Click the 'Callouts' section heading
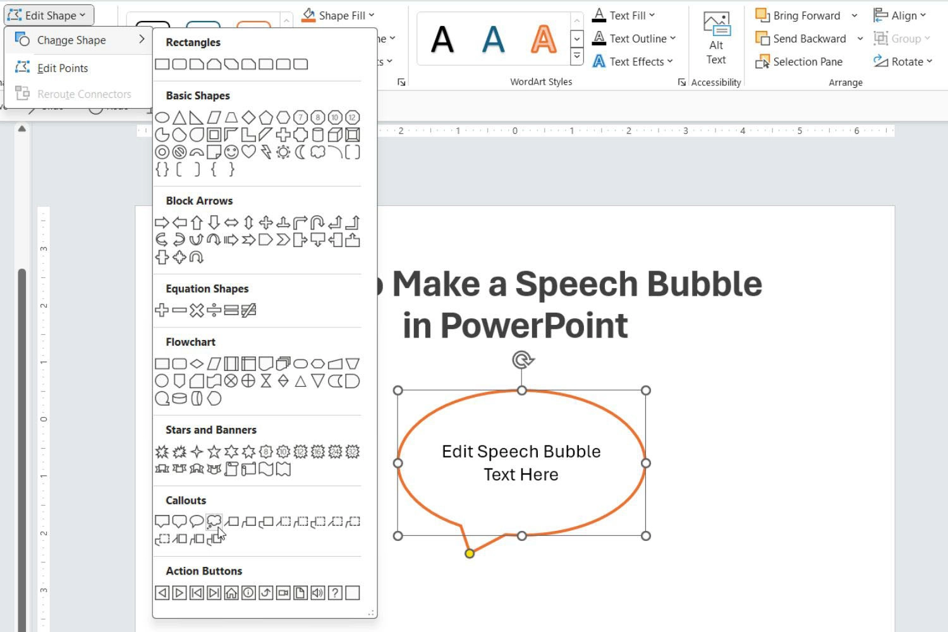 pos(186,500)
